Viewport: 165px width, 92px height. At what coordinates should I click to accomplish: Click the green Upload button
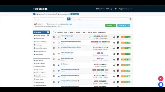tap(109, 25)
